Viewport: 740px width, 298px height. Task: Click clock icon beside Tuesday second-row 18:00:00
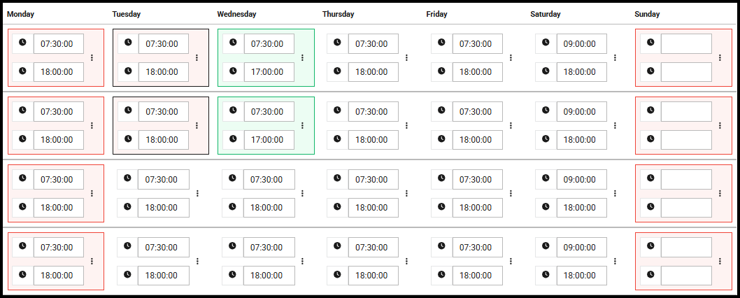127,139
